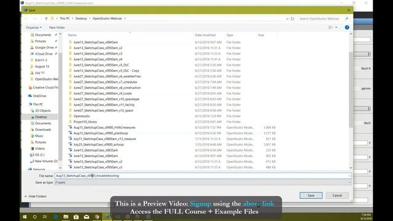Select Pictures under quick access
This screenshot has height=221, width=393.
pos(41,41)
